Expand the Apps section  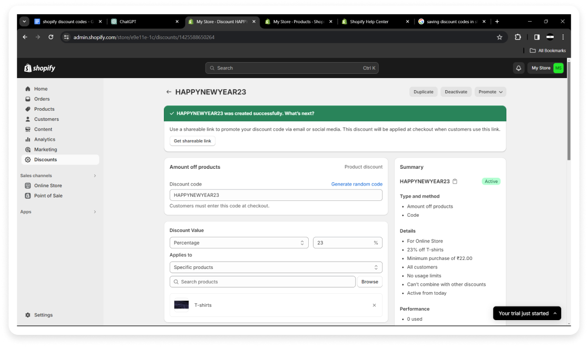95,212
